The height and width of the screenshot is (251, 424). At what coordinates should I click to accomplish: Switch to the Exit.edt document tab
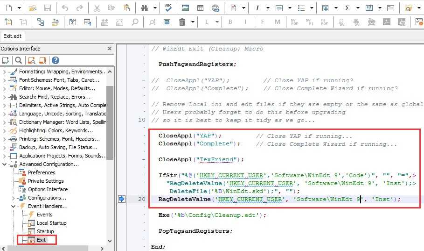(x=13, y=36)
